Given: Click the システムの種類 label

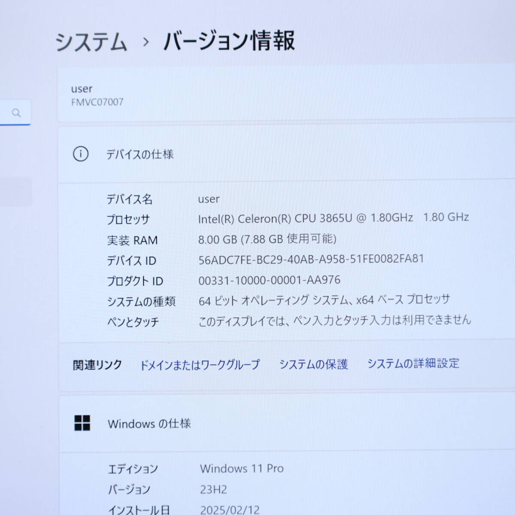Looking at the screenshot, I should (141, 302).
